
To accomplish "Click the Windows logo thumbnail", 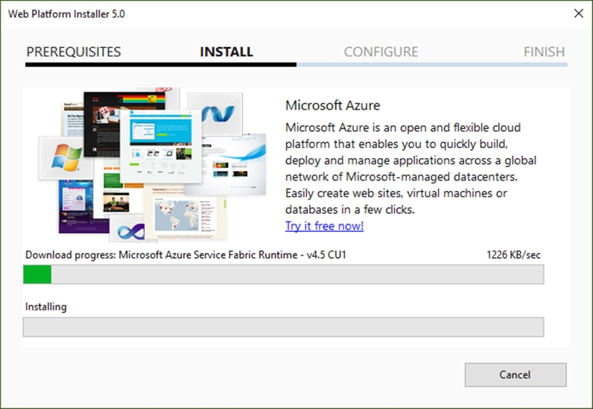I will 66,157.
